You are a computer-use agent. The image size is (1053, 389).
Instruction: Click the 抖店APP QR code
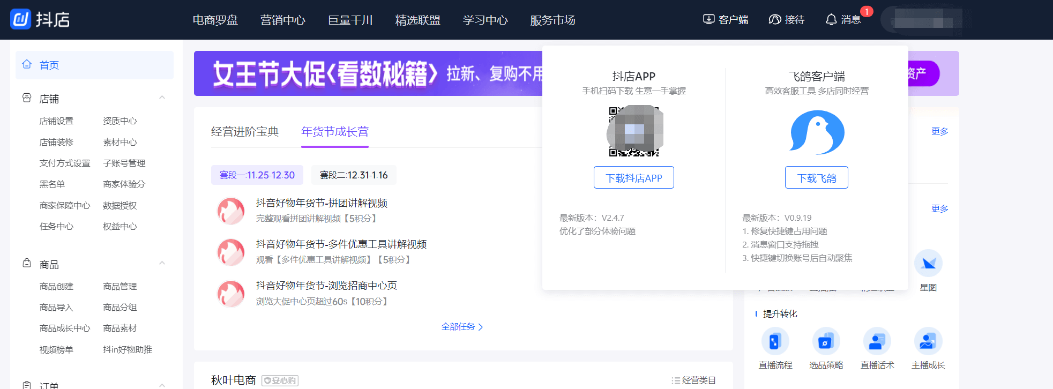634,131
